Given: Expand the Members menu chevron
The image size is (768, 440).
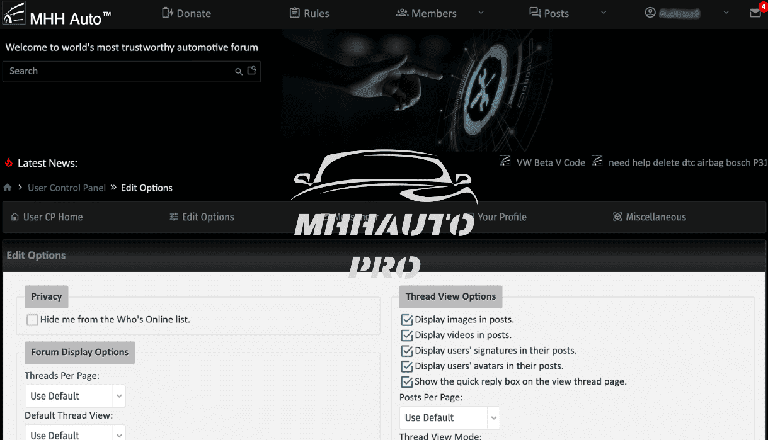Looking at the screenshot, I should (481, 13).
